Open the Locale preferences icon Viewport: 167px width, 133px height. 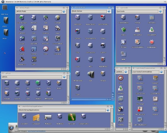(x=22, y=39)
